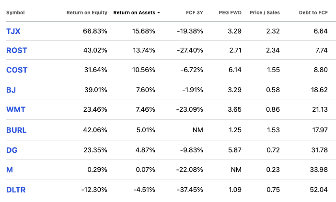Click the Symbol column header
This screenshot has width=336, height=202.
click(x=15, y=12)
